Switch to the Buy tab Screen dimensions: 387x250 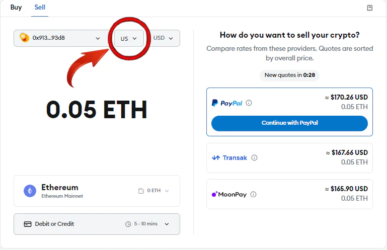16,8
